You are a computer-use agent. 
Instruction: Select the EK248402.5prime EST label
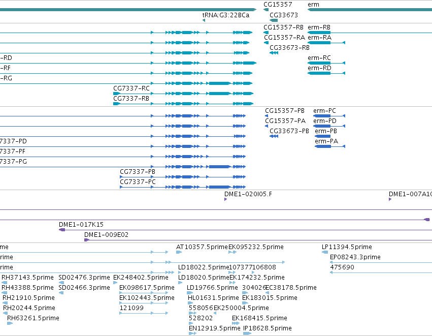(x=141, y=278)
